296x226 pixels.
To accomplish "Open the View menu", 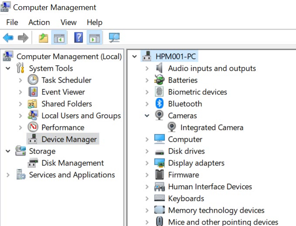I will click(69, 22).
